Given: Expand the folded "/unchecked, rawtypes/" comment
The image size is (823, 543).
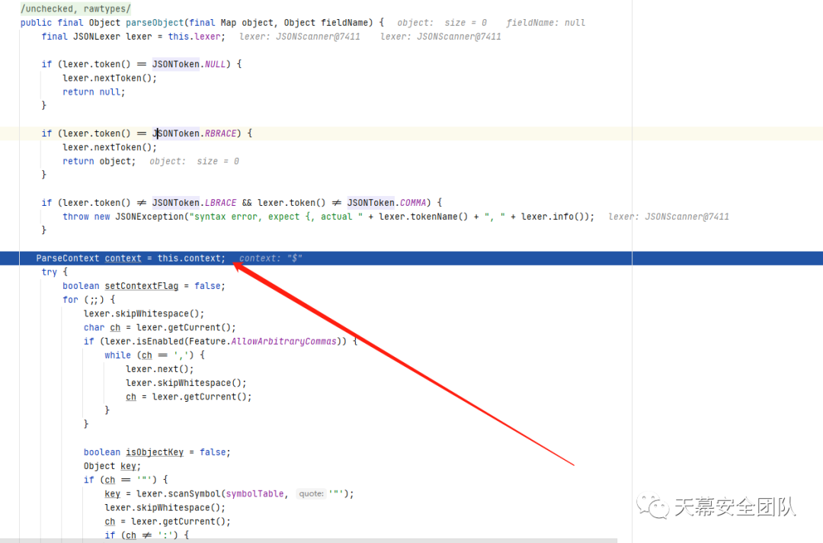Looking at the screenshot, I should (x=75, y=9).
